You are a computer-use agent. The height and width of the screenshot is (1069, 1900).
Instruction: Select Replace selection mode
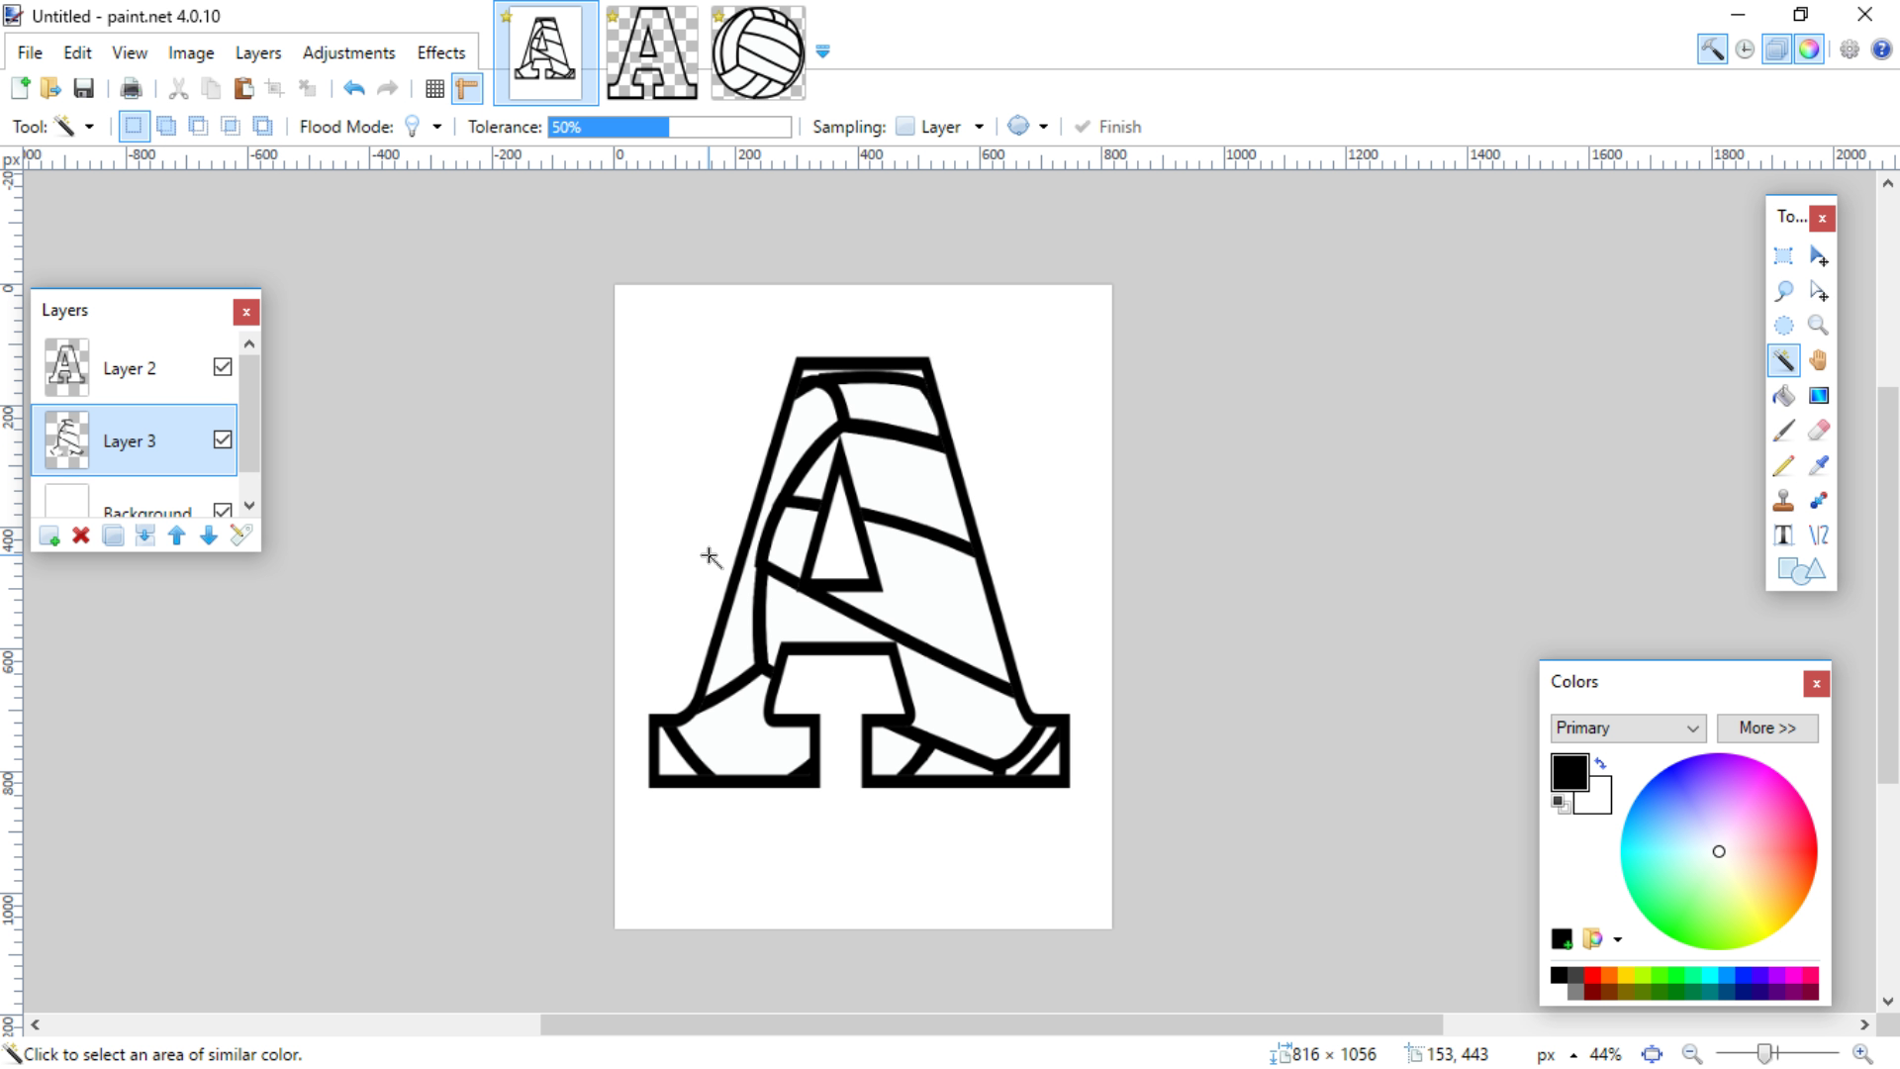134,126
